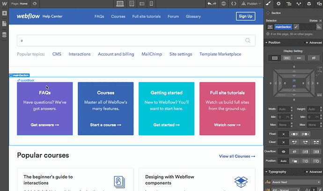Click the help center search field
Screen dimensions: 323x191
pos(136,41)
